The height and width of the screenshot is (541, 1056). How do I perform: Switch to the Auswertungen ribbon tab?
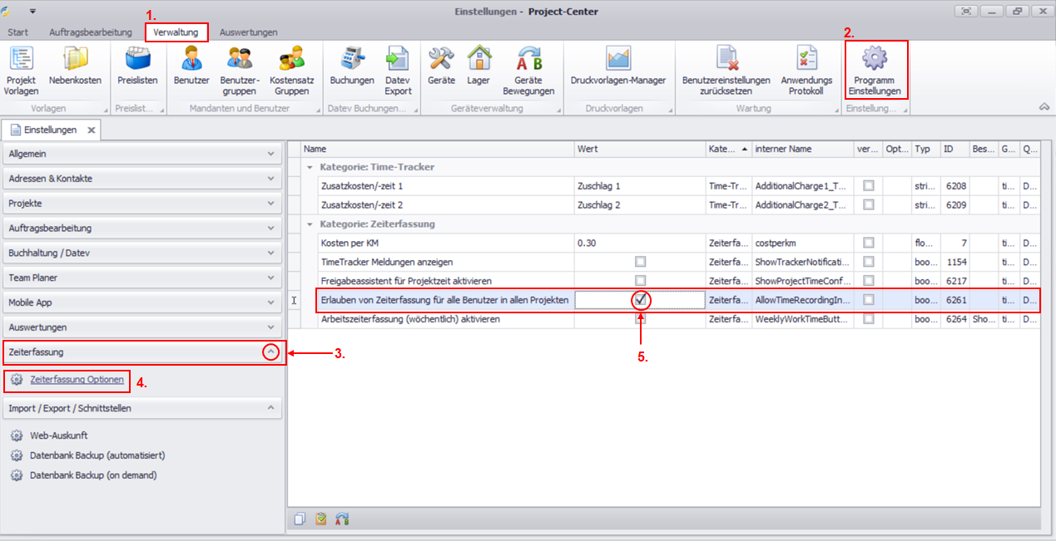tap(248, 32)
